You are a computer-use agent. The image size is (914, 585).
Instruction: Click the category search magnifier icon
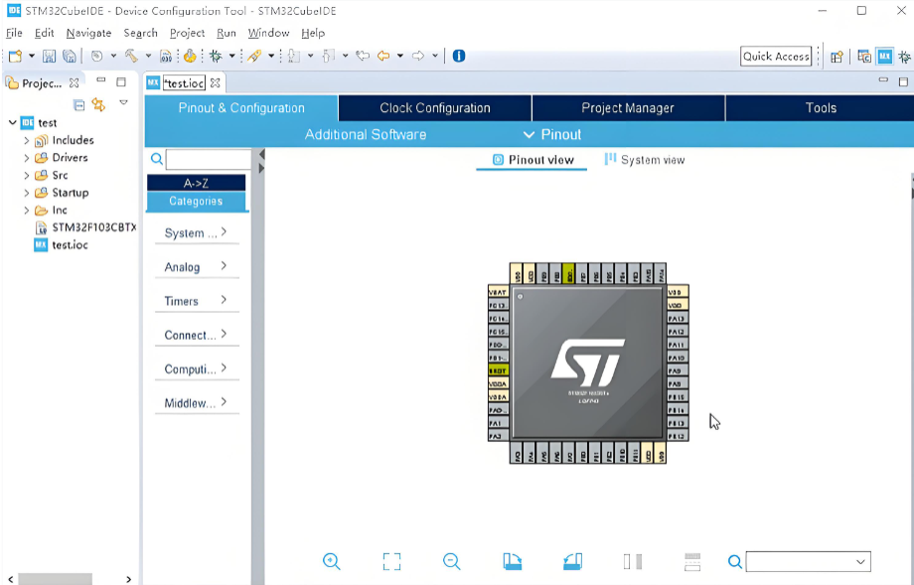(x=156, y=159)
